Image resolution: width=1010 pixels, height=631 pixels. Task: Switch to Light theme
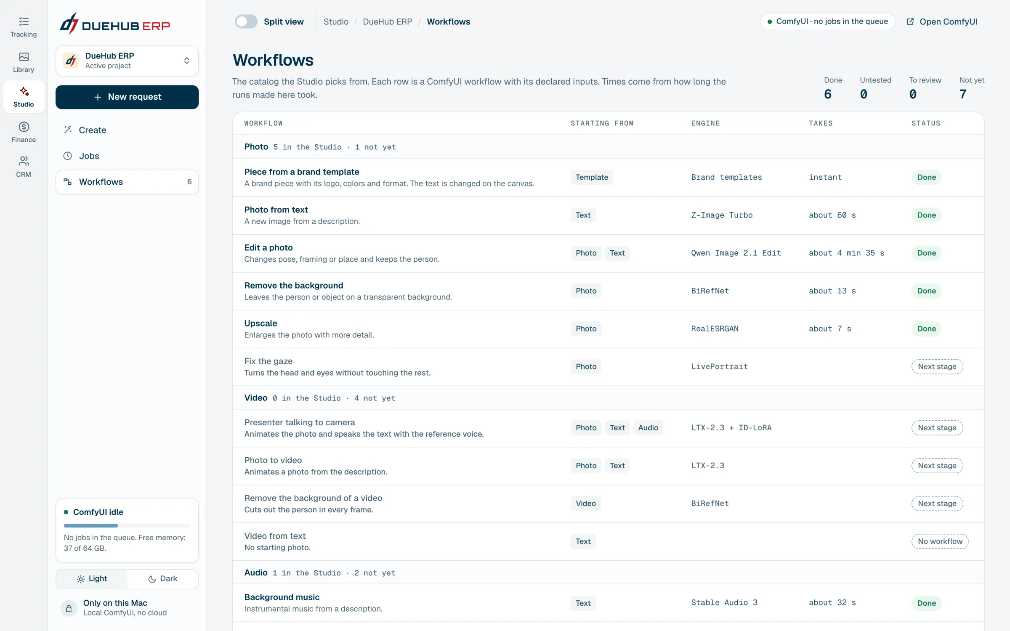point(92,579)
